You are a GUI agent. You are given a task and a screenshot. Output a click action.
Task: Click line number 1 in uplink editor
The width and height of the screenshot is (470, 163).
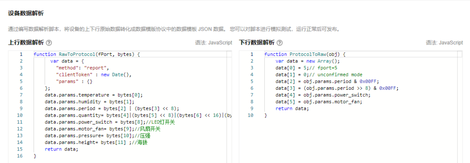(21, 54)
